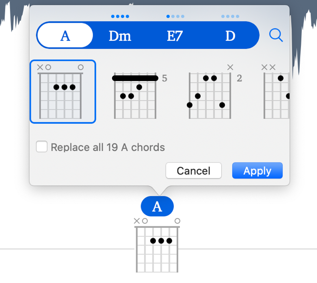
Task: Click the magnifying glass search icon
Action: point(276,35)
